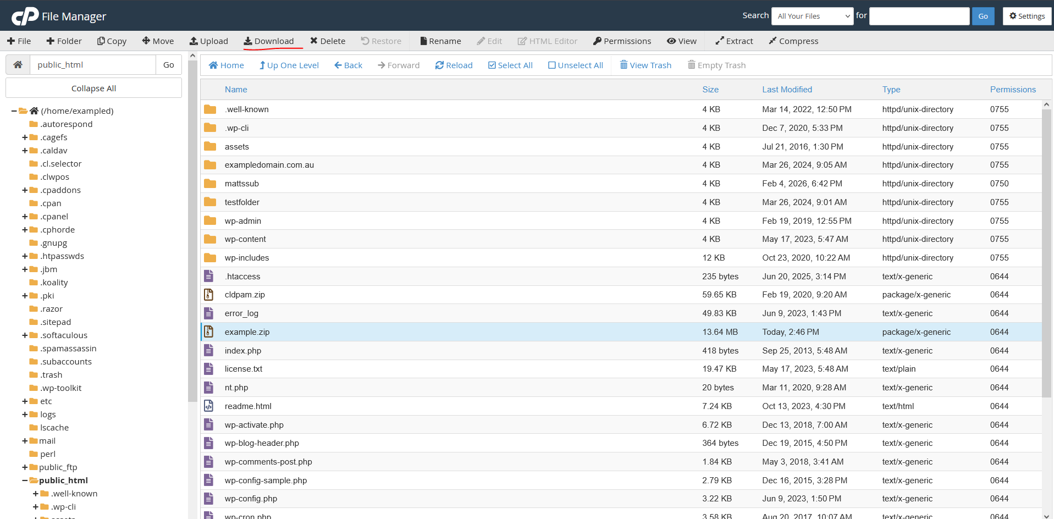
Task: Open Permissions via key icon
Action: (x=597, y=41)
